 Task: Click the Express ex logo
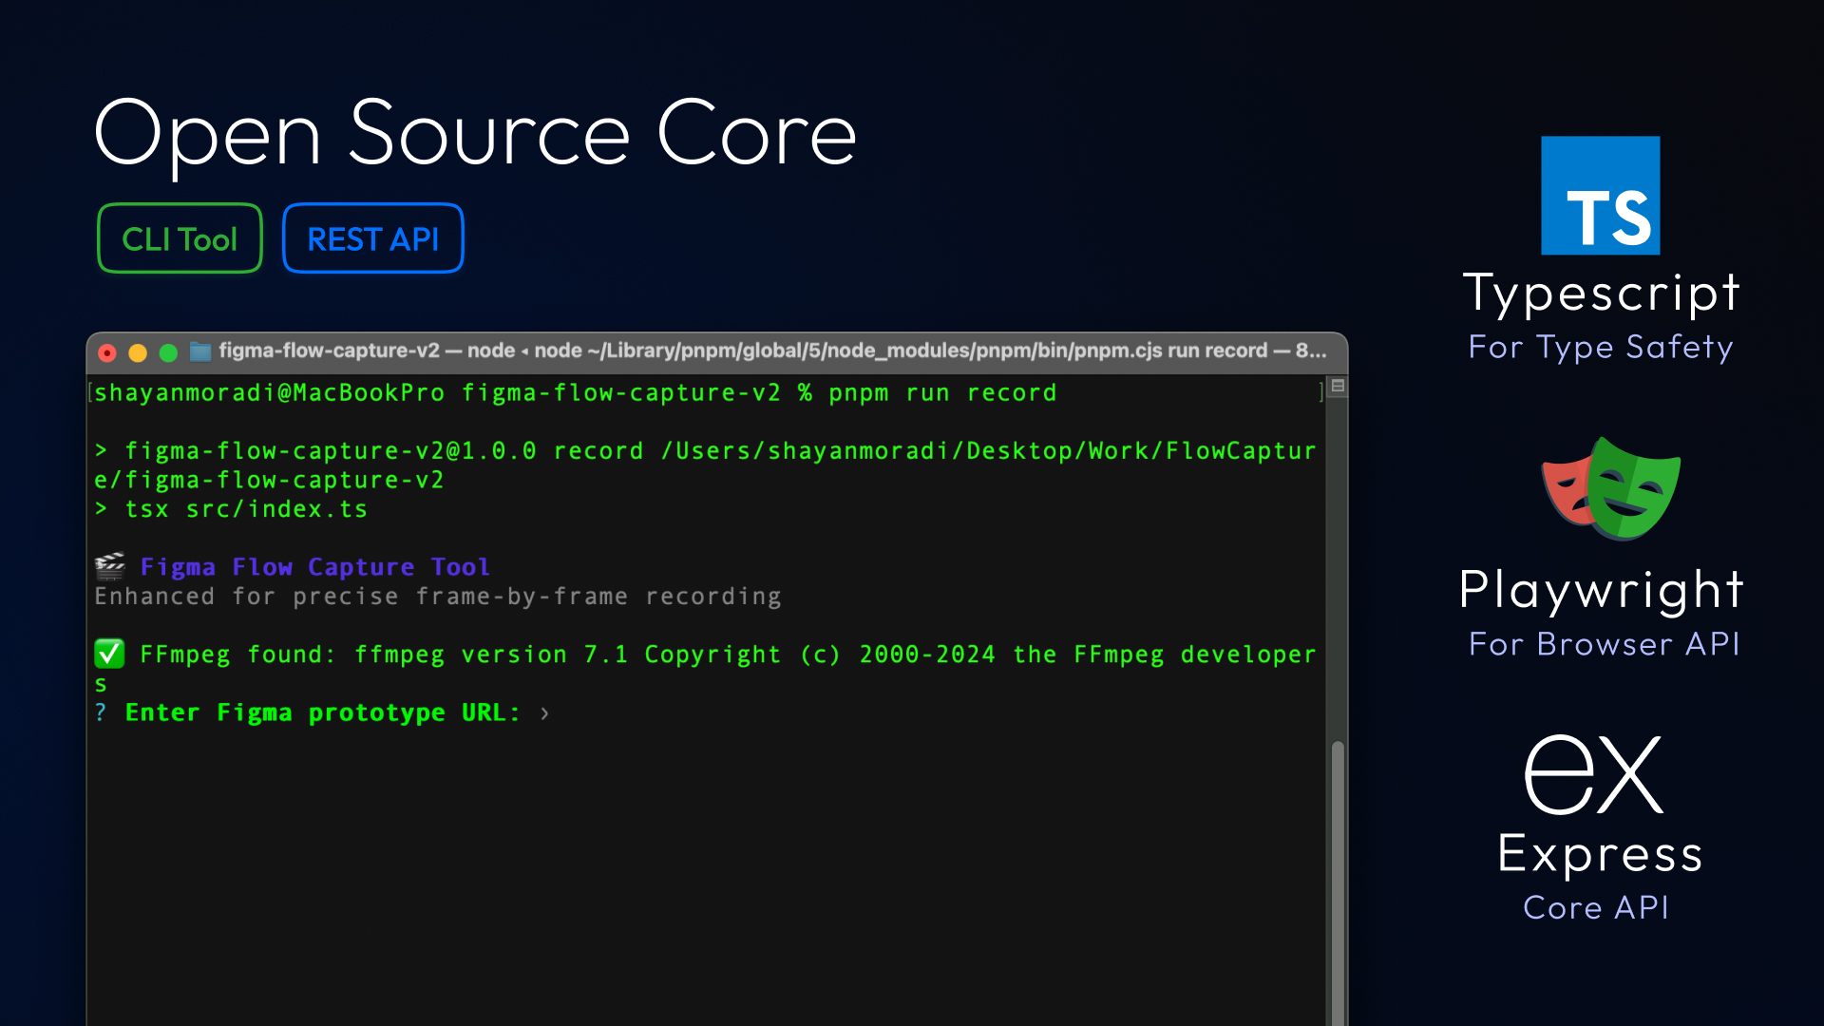coord(1594,774)
